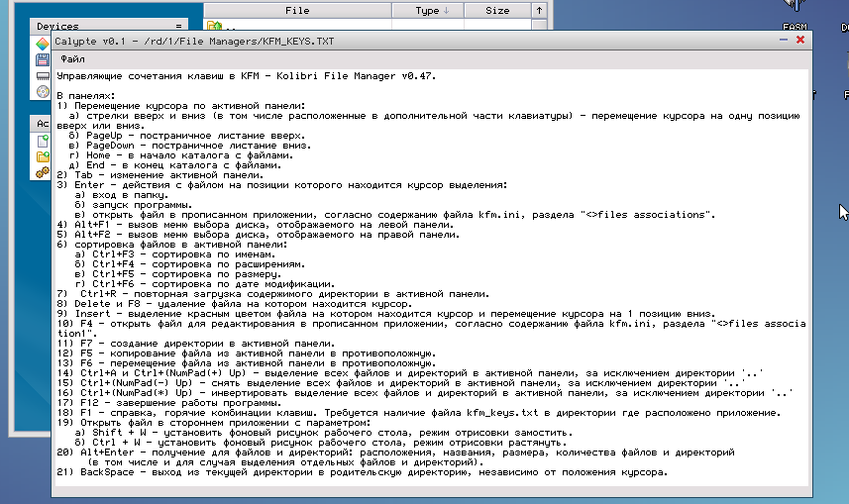
Task: Select the RAM disk device icon
Action: 43,75
